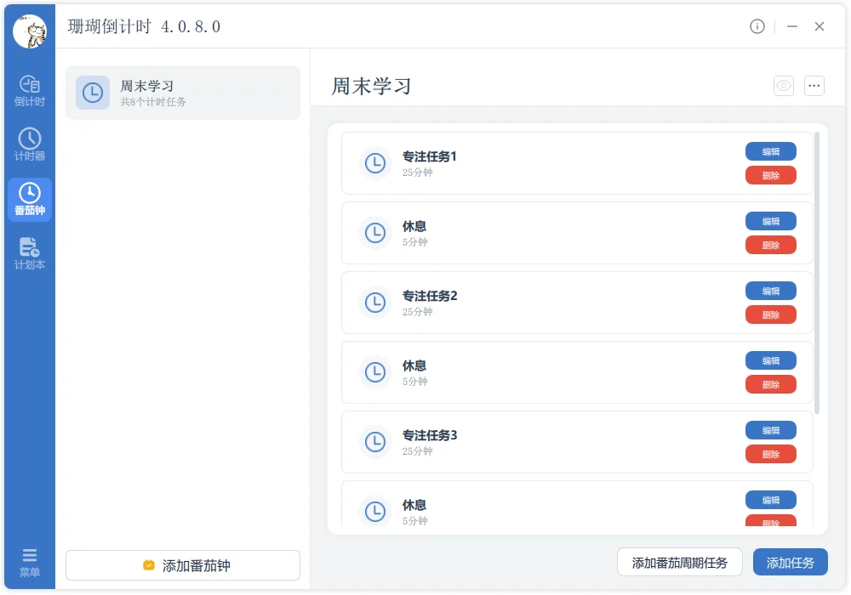The height and width of the screenshot is (595, 851).
Task: Switch to the 计时器 timer section
Action: tap(29, 145)
